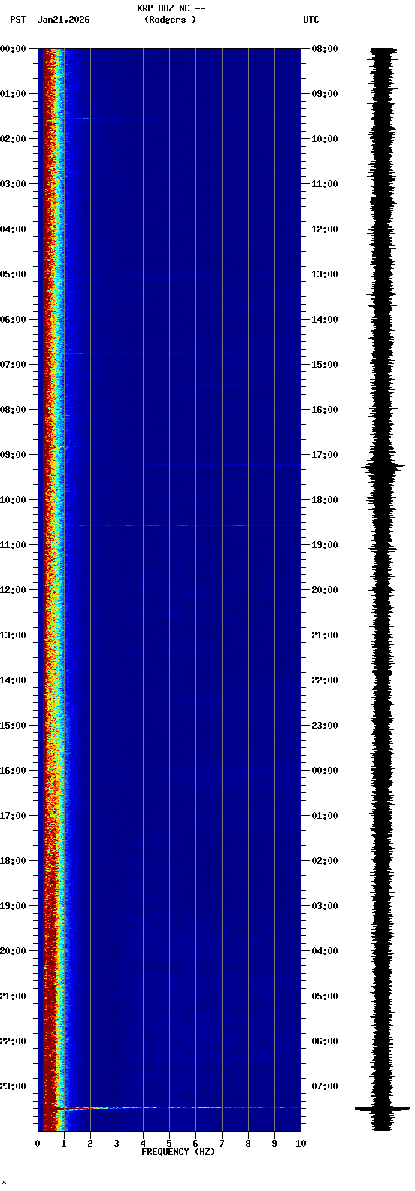Click the PST '09:00' time label
This screenshot has width=415, height=1191.
13,455
